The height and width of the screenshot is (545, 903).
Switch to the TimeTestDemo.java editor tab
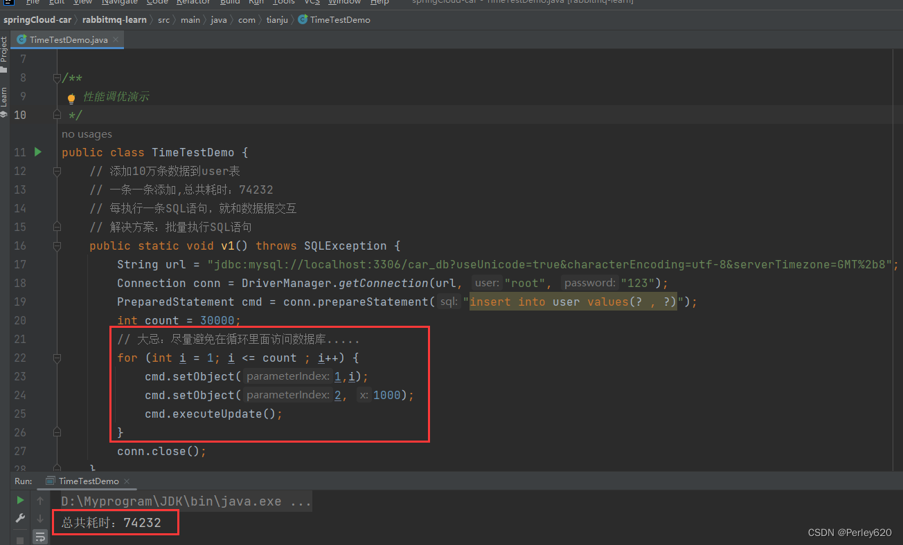click(67, 40)
